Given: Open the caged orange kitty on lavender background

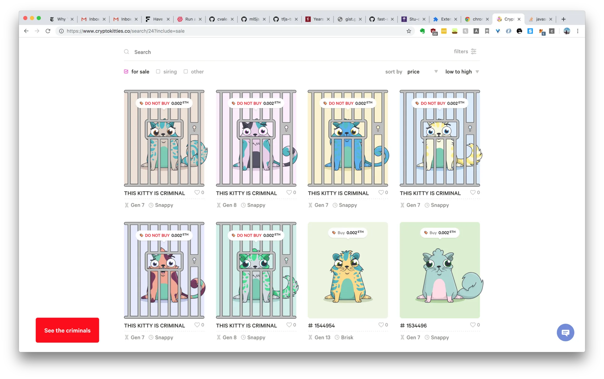Looking at the screenshot, I should click(x=164, y=270).
